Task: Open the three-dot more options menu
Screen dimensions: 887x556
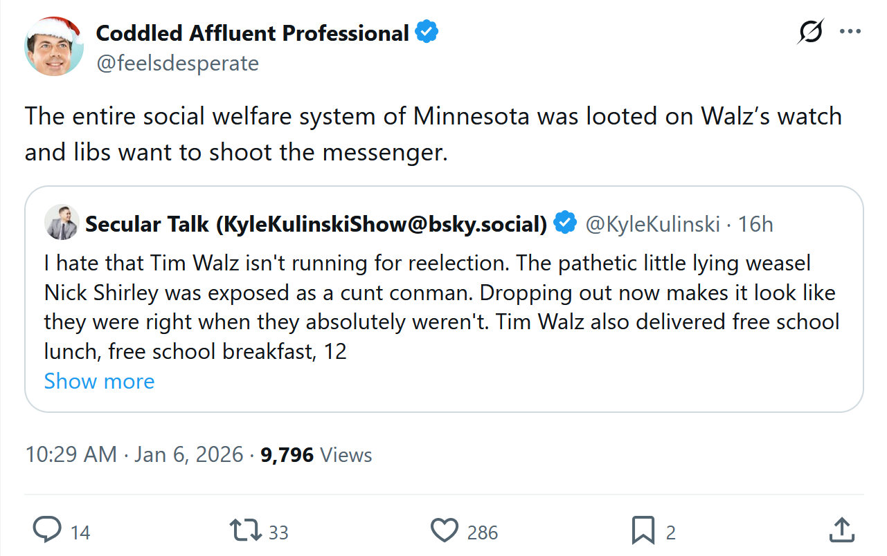Action: 850,32
